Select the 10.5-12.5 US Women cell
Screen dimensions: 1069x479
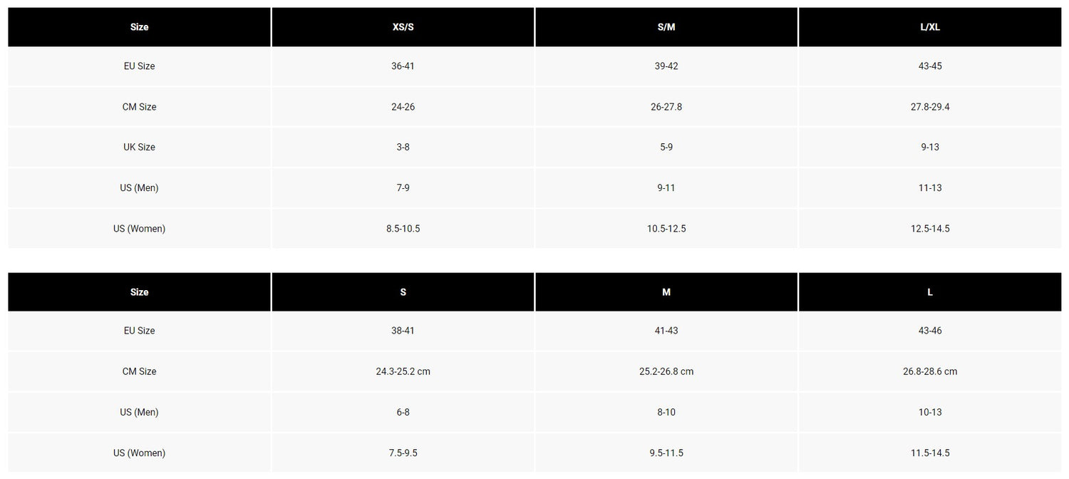pos(666,229)
